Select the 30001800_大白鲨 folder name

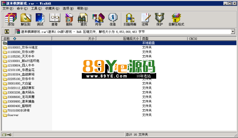pyautogui.click(x=19, y=83)
